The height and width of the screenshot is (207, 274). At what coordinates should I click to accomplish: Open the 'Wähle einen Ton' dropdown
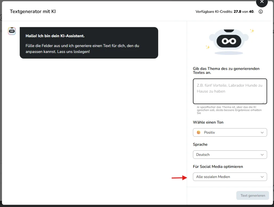coord(230,132)
